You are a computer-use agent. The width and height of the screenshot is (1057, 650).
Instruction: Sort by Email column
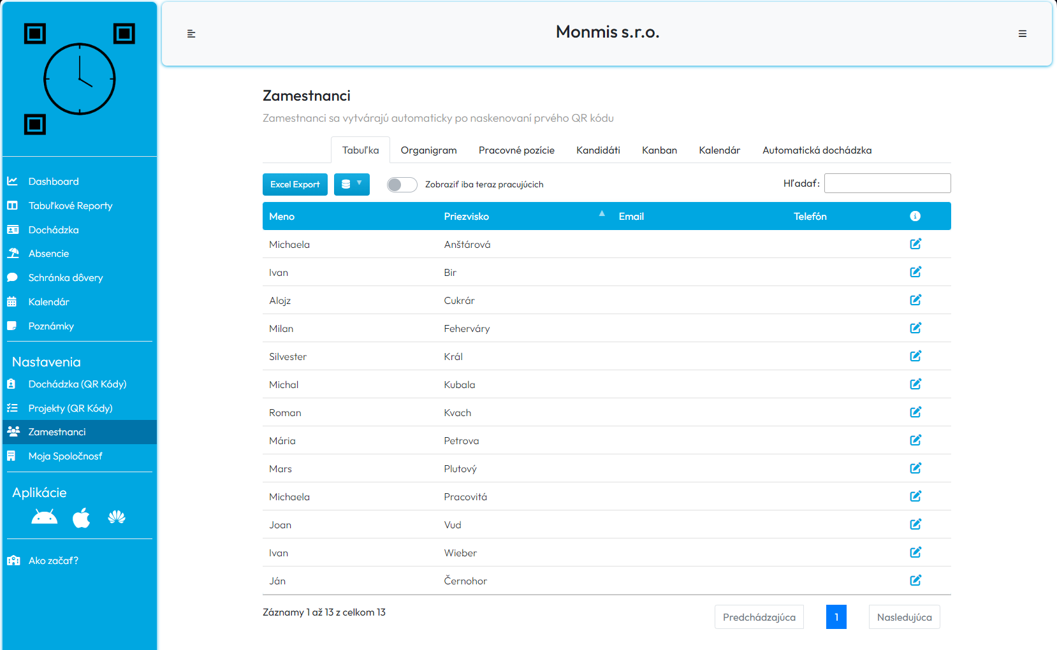(x=700, y=217)
